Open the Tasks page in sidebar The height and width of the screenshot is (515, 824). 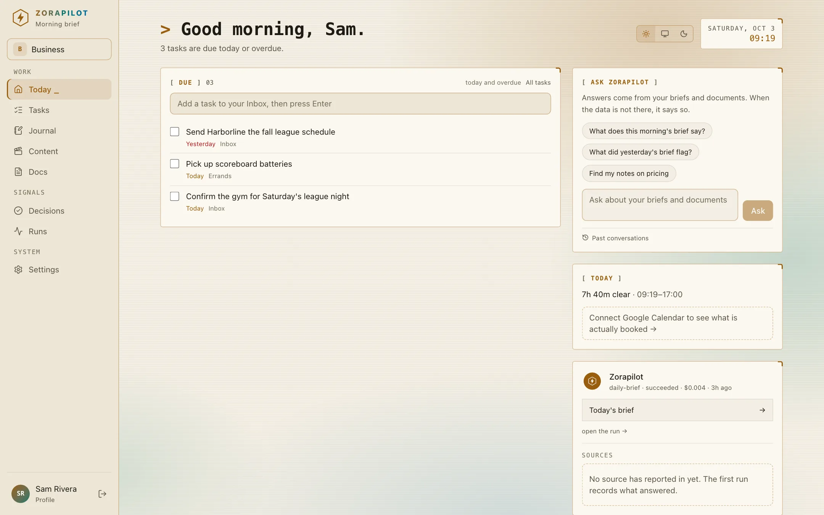59,110
